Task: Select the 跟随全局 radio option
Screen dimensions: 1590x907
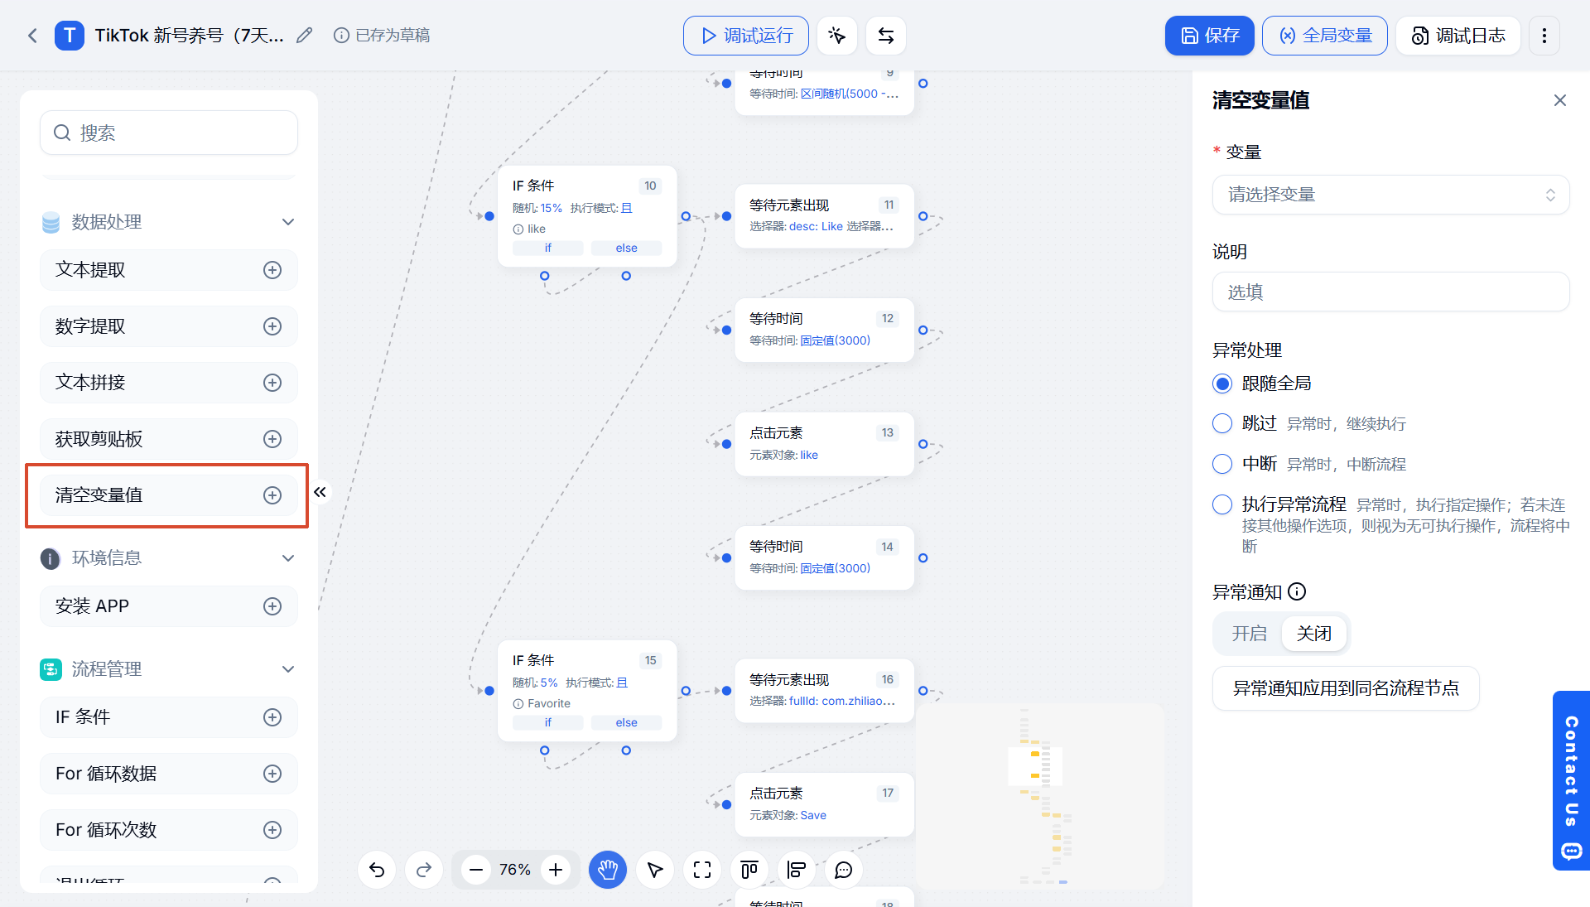Action: coord(1222,384)
